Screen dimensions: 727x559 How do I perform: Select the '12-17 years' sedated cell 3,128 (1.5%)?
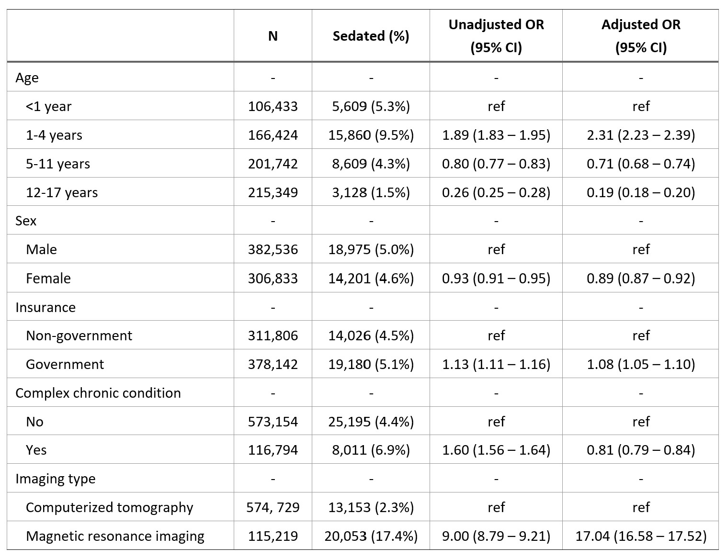pos(371,192)
